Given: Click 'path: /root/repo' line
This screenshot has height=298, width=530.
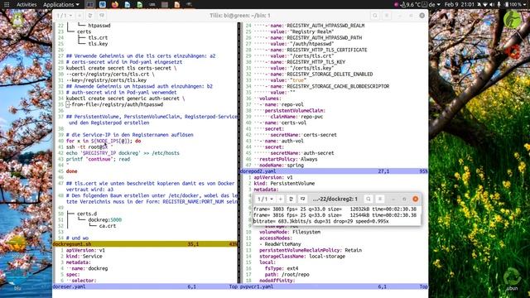Looking at the screenshot, I should [287, 275].
